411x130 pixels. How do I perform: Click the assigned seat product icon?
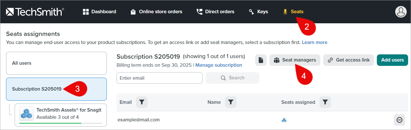pos(284,120)
